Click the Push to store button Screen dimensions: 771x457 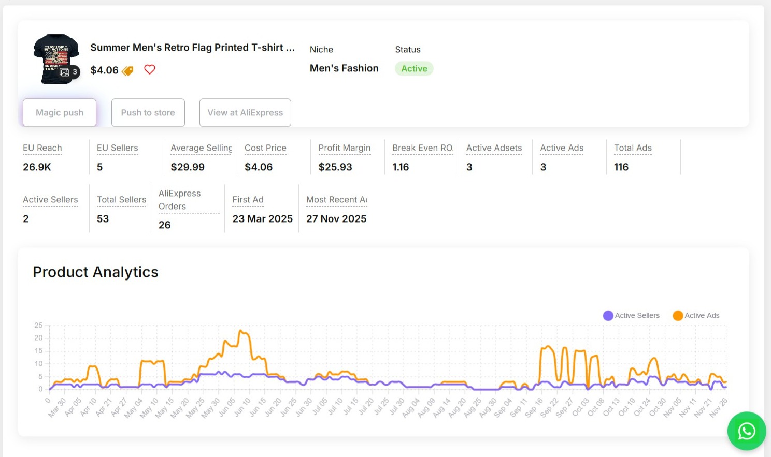(x=148, y=112)
